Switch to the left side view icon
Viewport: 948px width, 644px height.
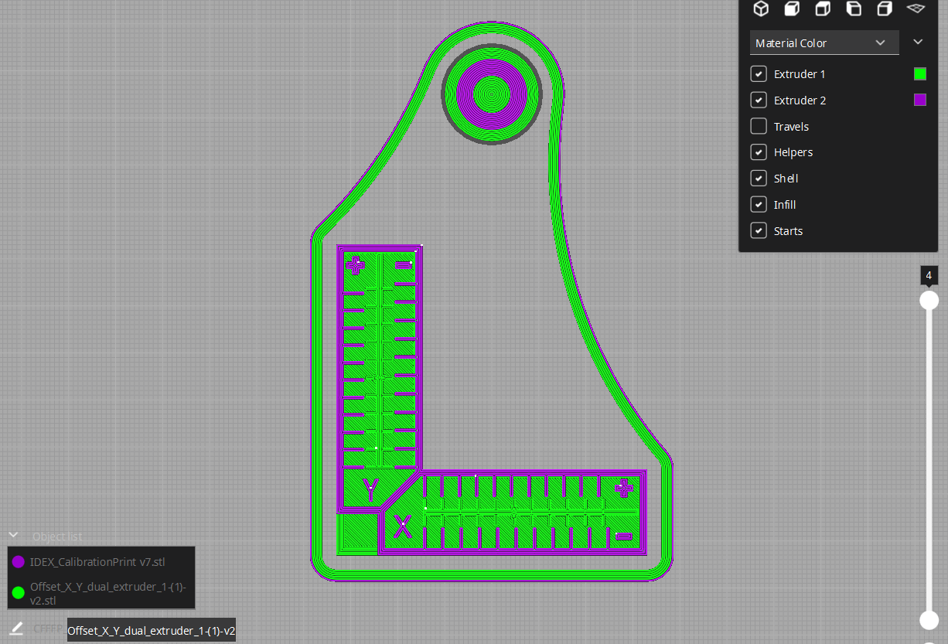click(853, 9)
